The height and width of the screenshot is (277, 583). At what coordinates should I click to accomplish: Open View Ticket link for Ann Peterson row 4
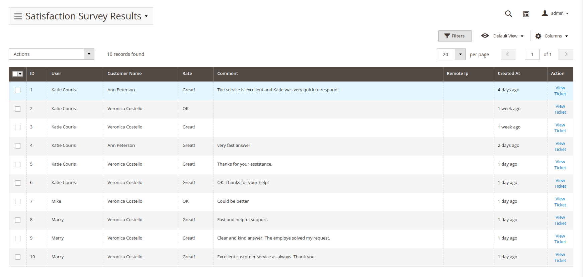point(560,147)
